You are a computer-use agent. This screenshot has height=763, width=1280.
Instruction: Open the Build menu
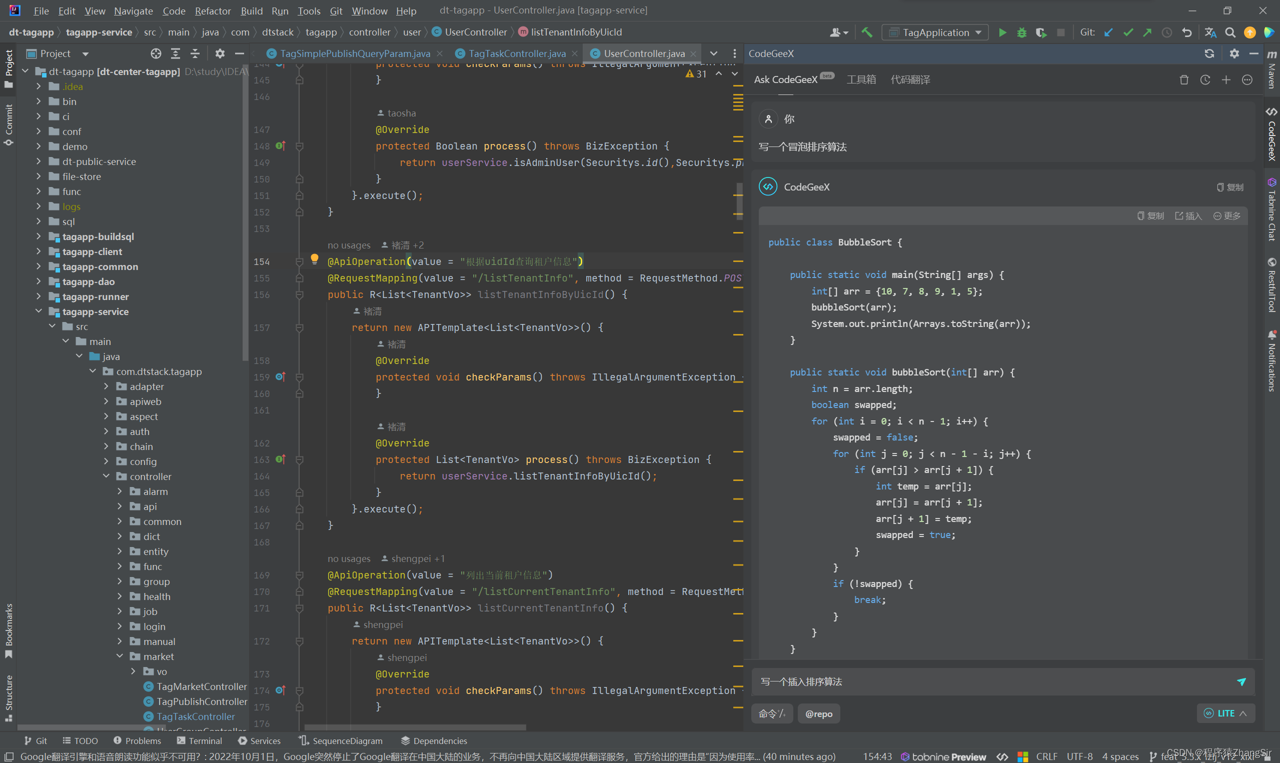click(x=252, y=11)
